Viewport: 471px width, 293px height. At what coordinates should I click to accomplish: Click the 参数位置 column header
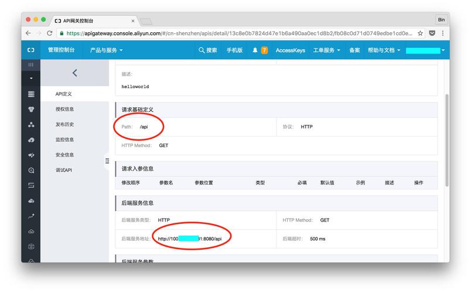pyautogui.click(x=204, y=182)
